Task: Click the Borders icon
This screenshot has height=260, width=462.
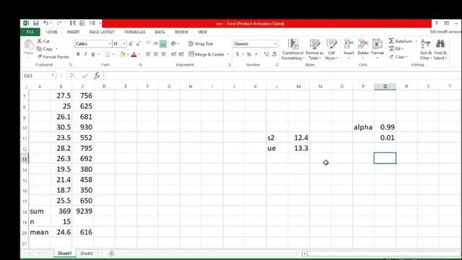Action: coord(108,54)
